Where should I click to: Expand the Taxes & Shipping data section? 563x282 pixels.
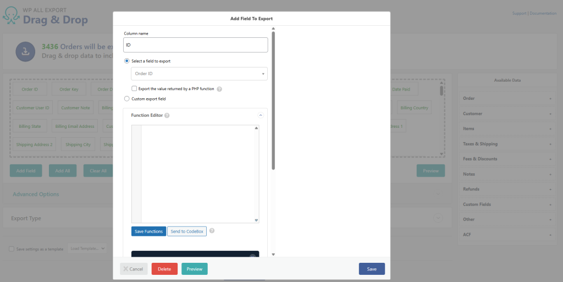(506, 144)
